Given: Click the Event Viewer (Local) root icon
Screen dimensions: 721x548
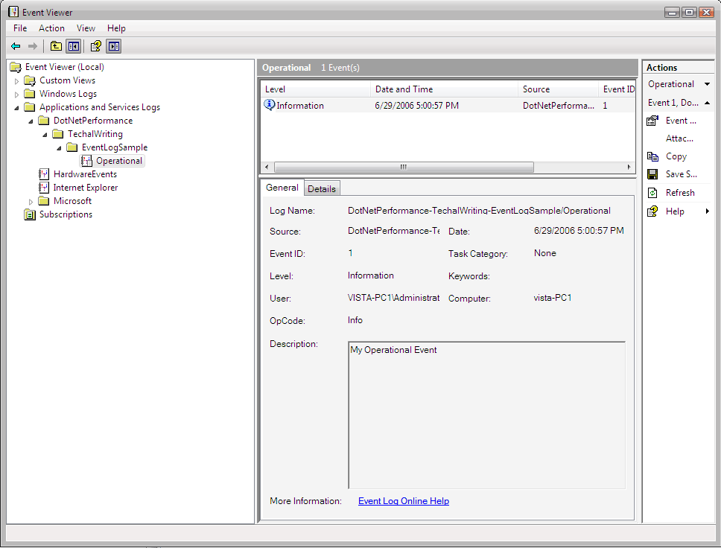Looking at the screenshot, I should click(x=16, y=67).
